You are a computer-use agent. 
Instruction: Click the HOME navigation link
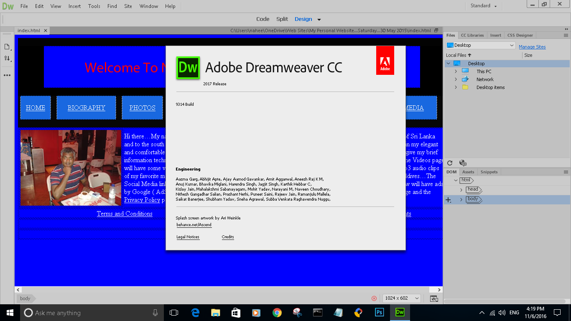pos(36,108)
